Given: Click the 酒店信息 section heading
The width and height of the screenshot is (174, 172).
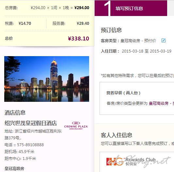Looking at the screenshot, I should [x=15, y=113].
